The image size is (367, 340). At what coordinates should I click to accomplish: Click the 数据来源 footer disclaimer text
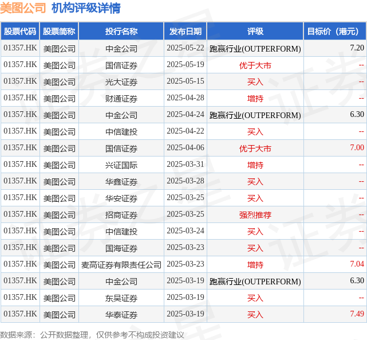click(x=92, y=335)
